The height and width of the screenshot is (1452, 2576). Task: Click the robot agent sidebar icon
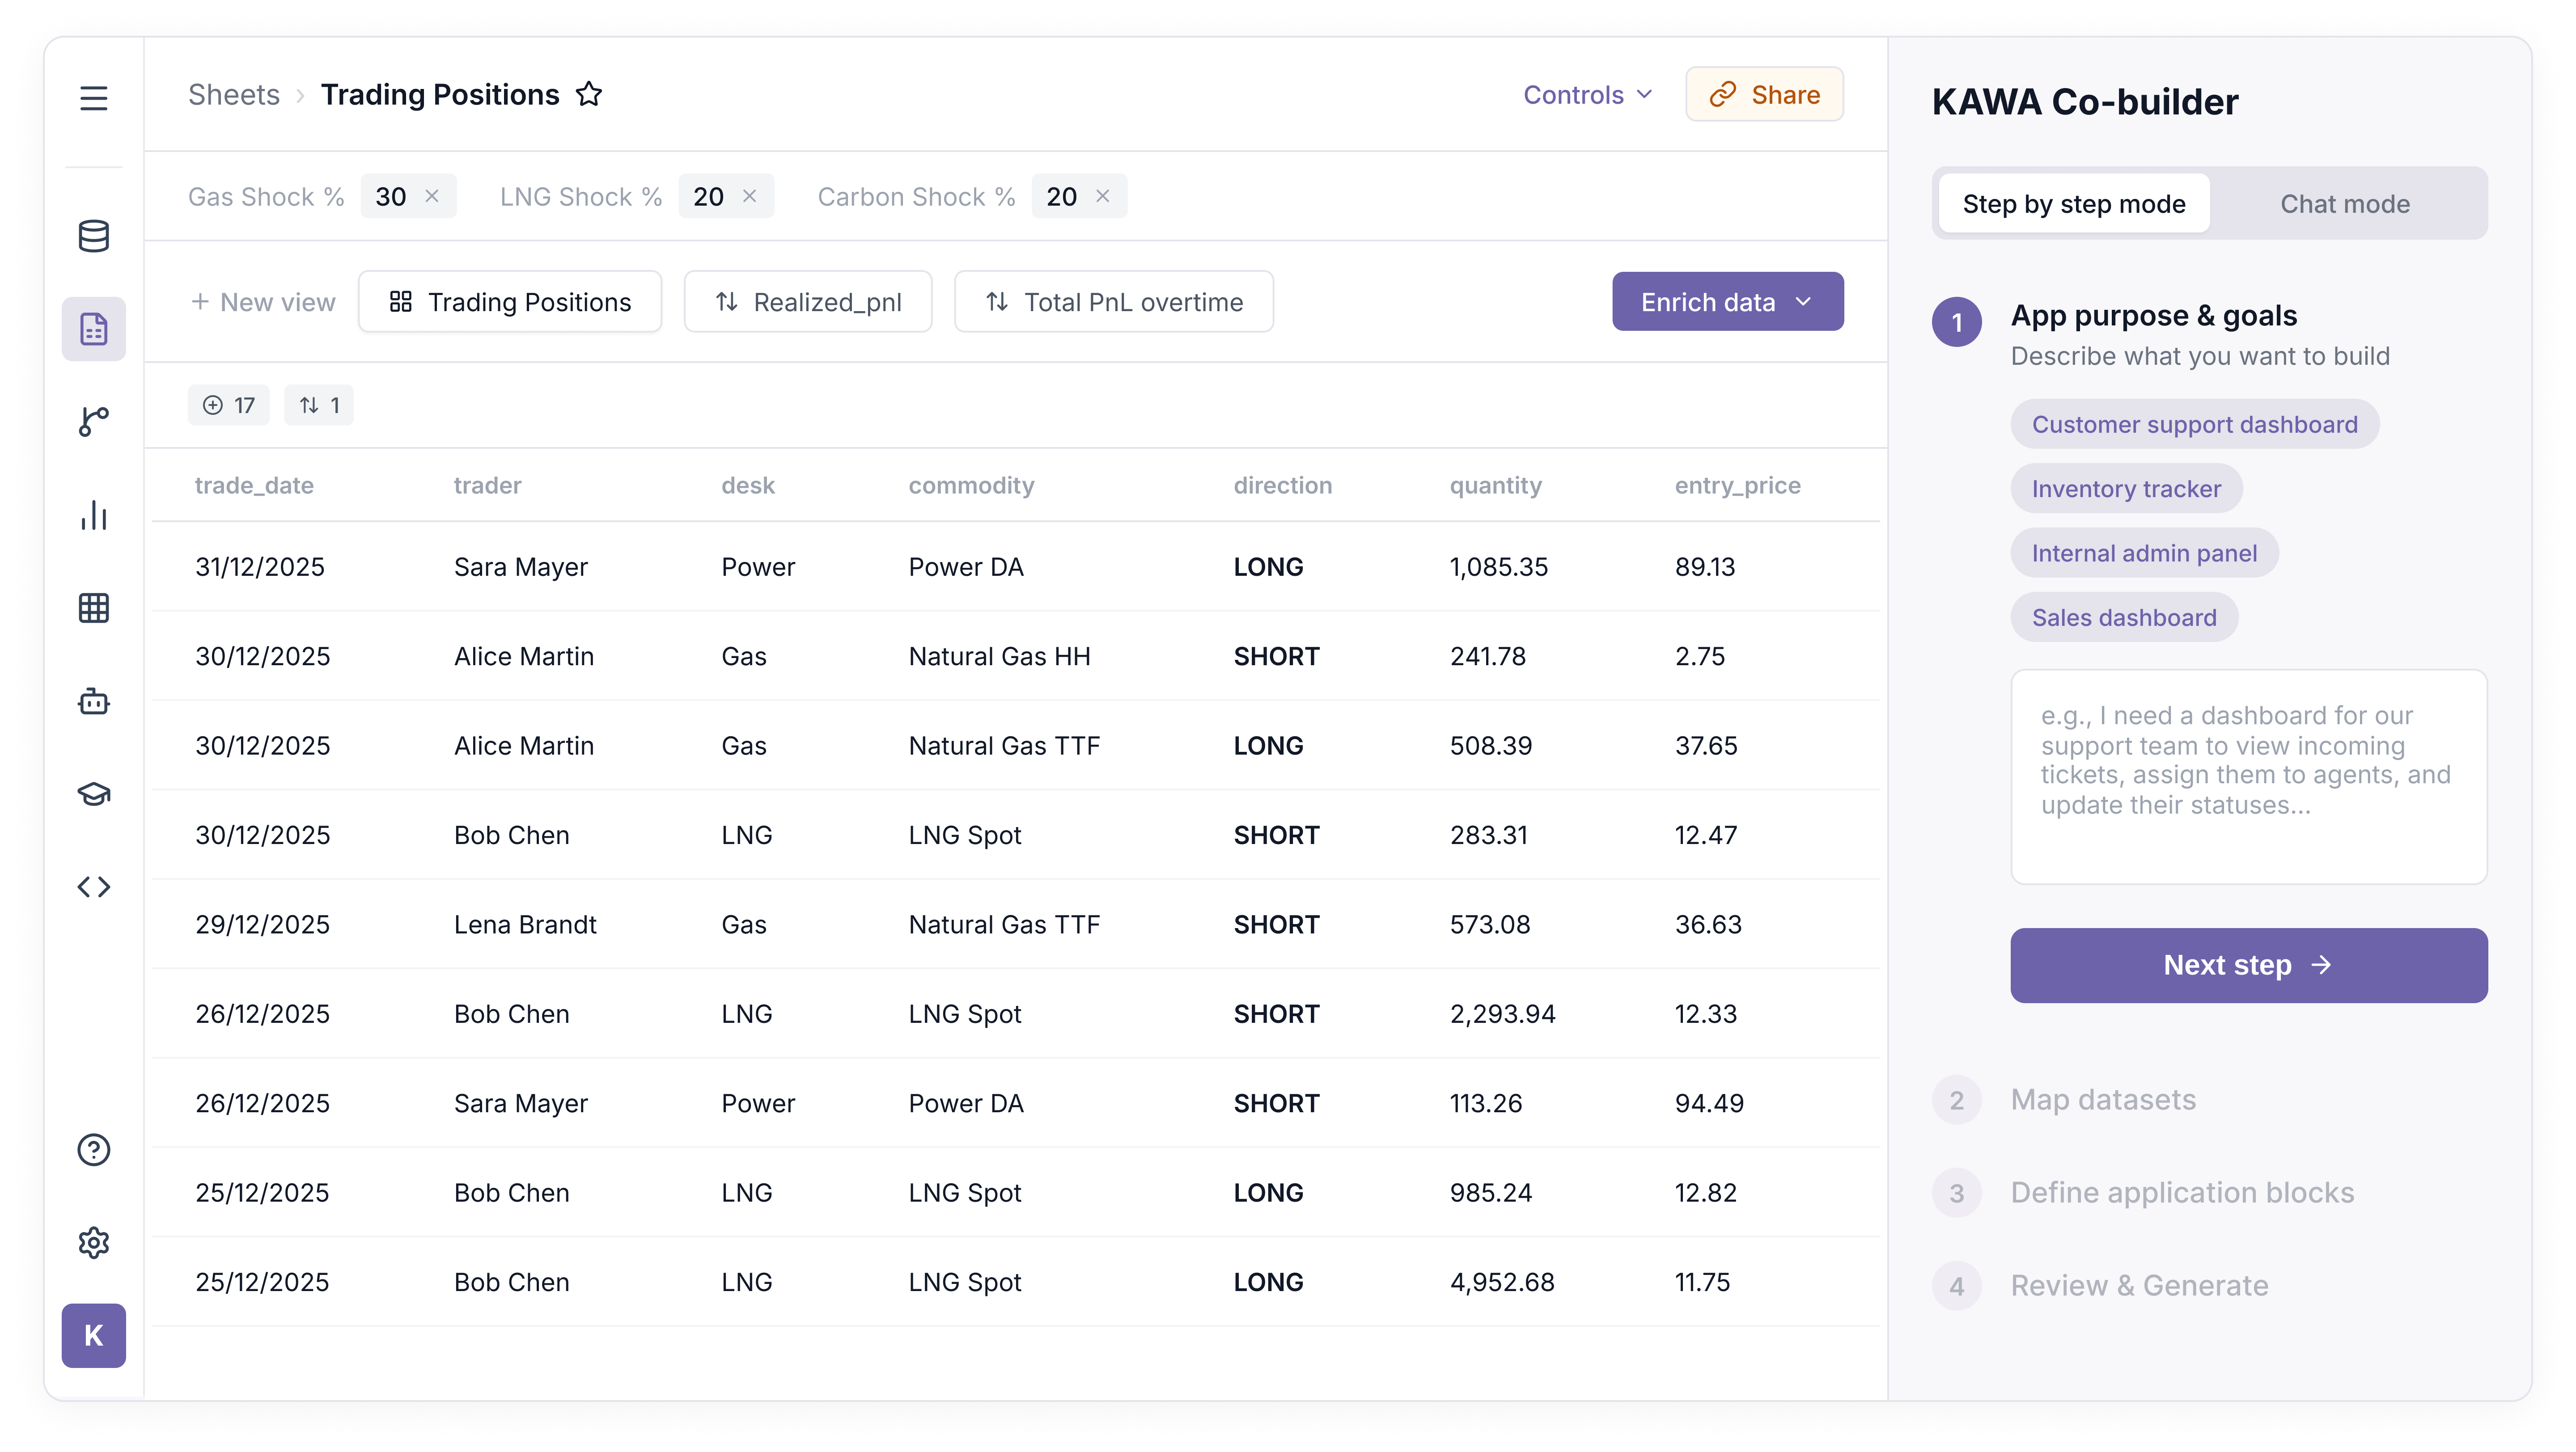93,701
